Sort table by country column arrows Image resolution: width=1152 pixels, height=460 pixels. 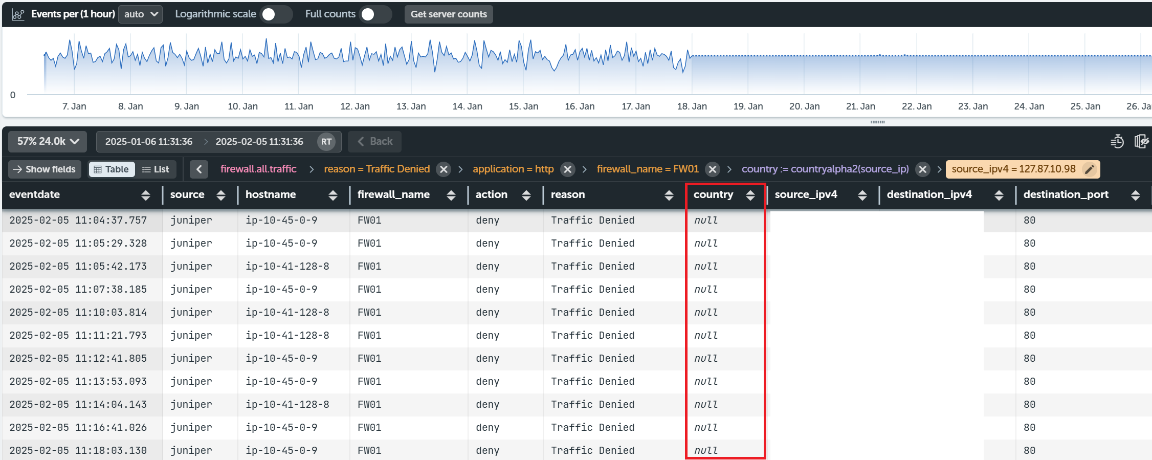click(750, 195)
